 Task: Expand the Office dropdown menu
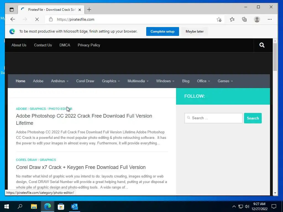point(203,81)
